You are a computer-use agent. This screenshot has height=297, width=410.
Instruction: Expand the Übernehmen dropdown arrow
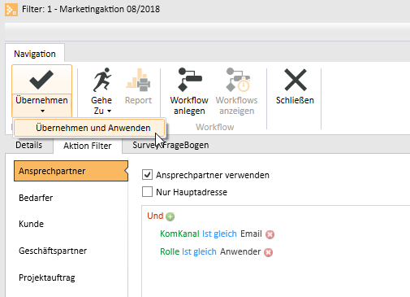pos(42,111)
